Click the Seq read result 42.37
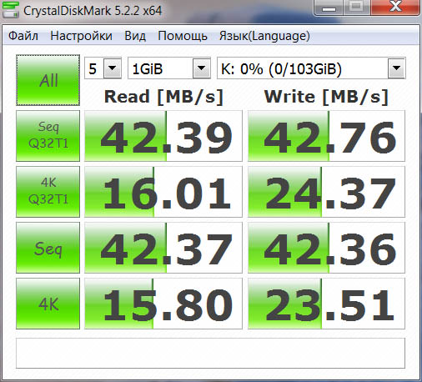The height and width of the screenshot is (382, 422). point(163,248)
